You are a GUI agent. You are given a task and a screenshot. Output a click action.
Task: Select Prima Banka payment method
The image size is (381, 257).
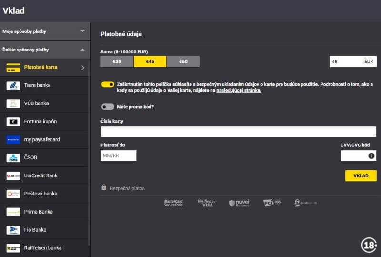click(x=38, y=212)
